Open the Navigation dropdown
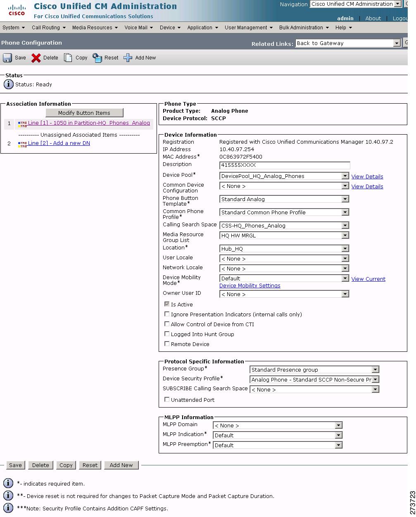The image size is (416, 517). click(355, 4)
